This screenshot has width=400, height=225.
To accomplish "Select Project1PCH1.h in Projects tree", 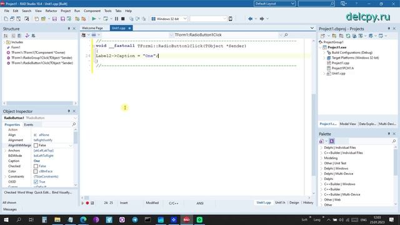I will [342, 68].
